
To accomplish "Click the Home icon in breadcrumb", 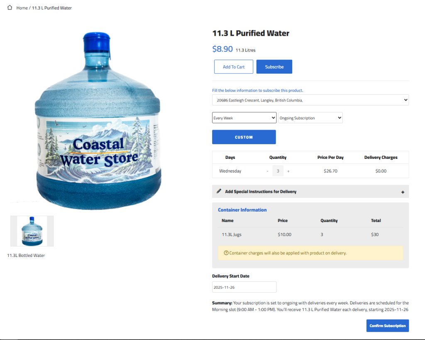I will click(x=10, y=7).
